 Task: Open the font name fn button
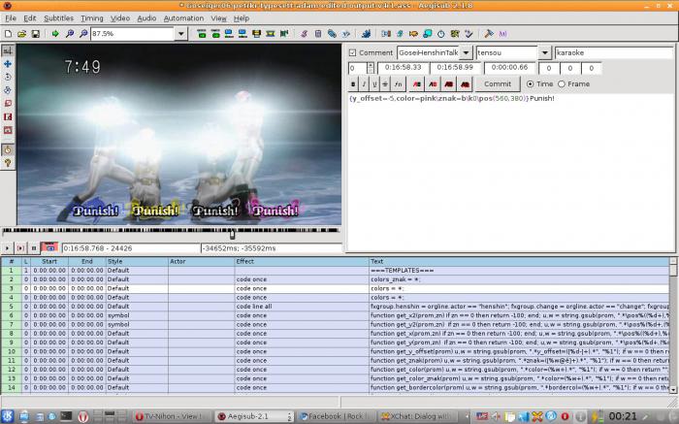tap(399, 84)
